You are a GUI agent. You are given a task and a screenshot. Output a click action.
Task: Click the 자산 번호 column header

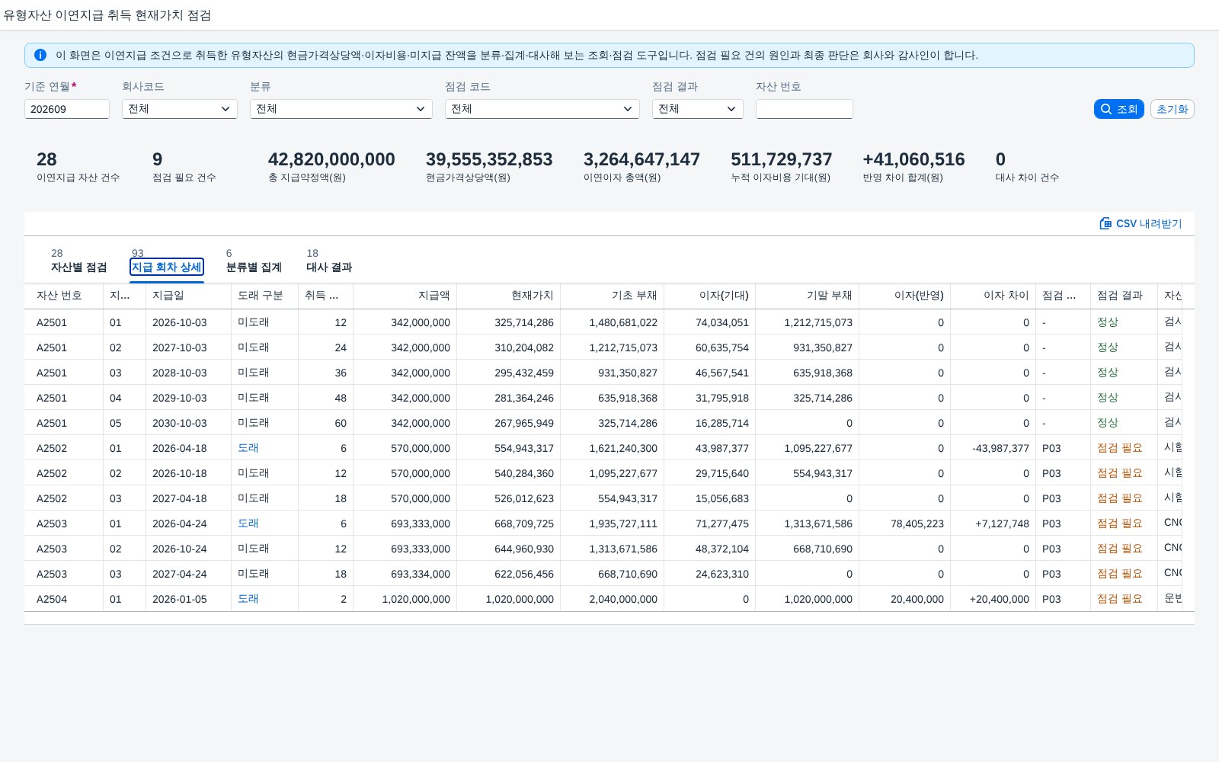(x=63, y=296)
